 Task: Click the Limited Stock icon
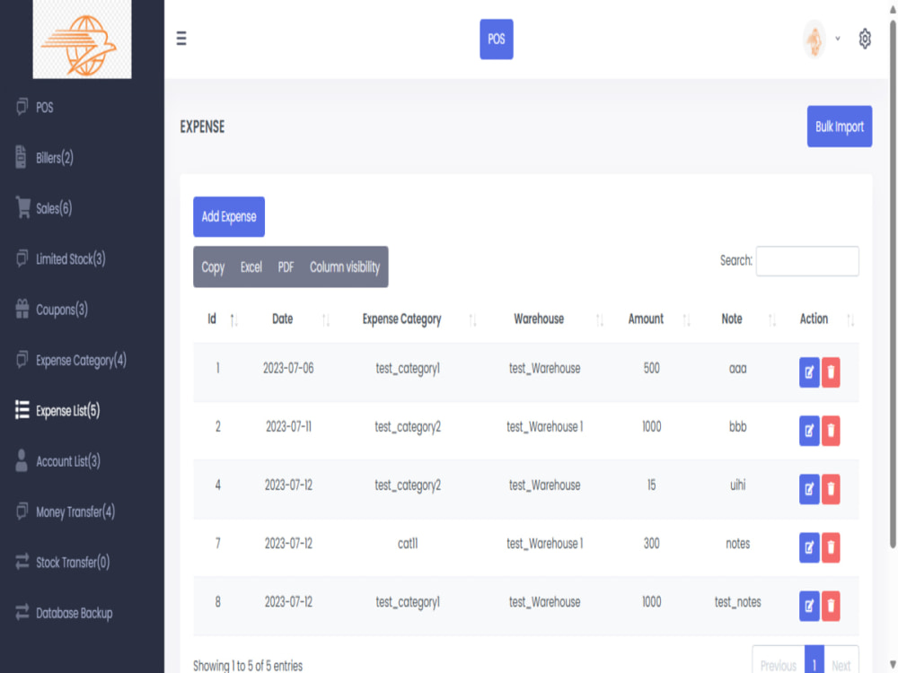(x=22, y=258)
